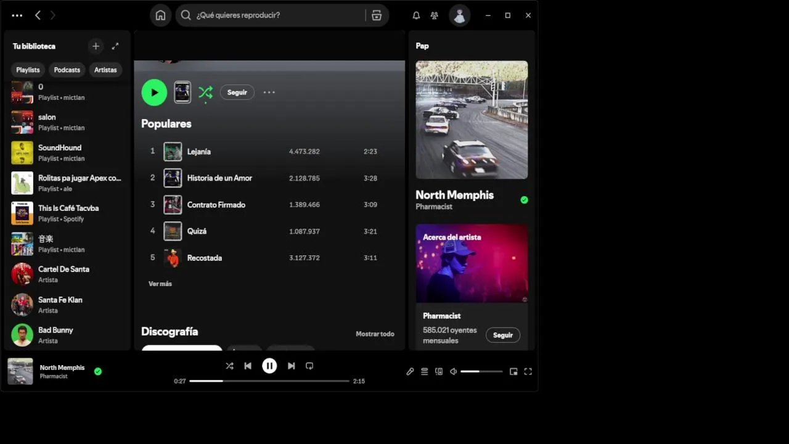Open the Browse icon in search bar

(x=377, y=15)
